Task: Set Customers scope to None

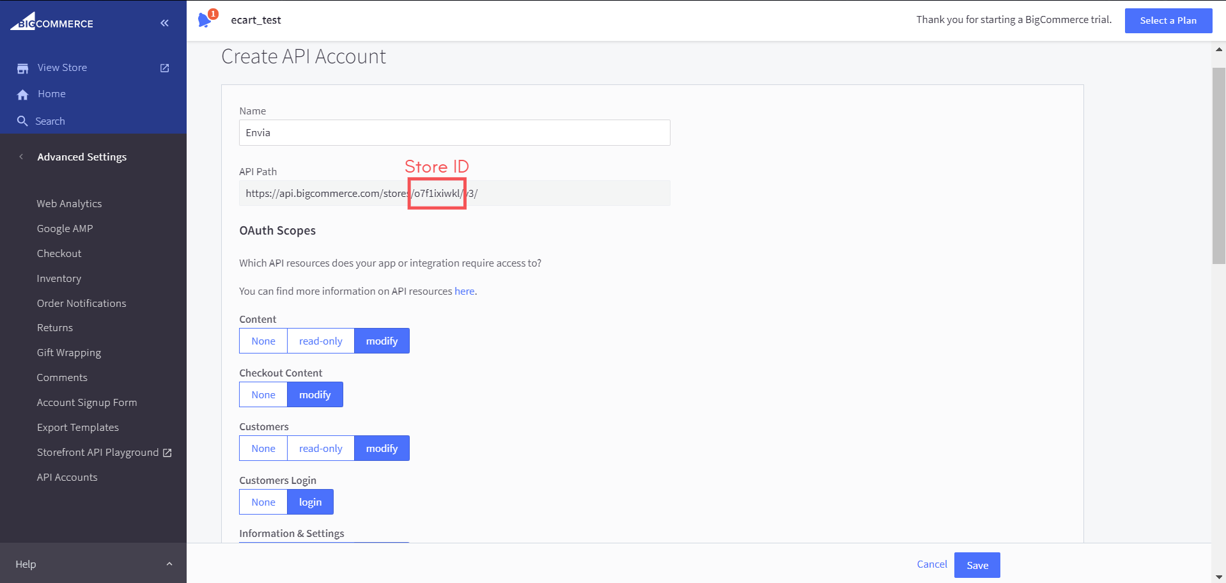Action: 263,448
